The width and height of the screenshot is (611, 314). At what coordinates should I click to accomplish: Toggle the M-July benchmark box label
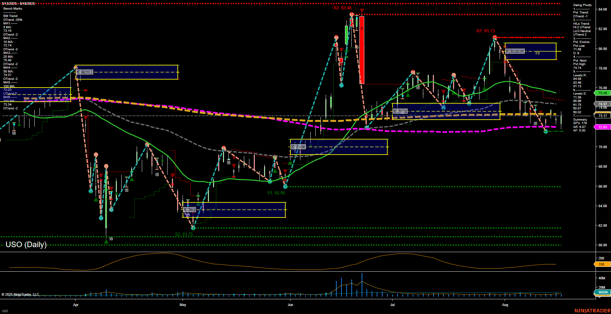(x=400, y=111)
